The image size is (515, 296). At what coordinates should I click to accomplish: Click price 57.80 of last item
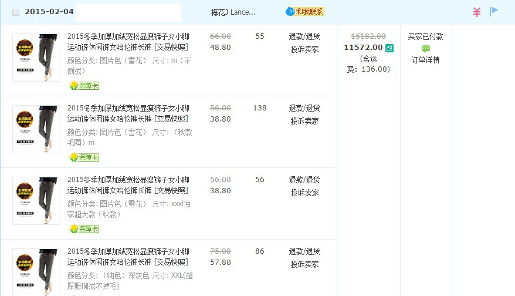point(221,263)
